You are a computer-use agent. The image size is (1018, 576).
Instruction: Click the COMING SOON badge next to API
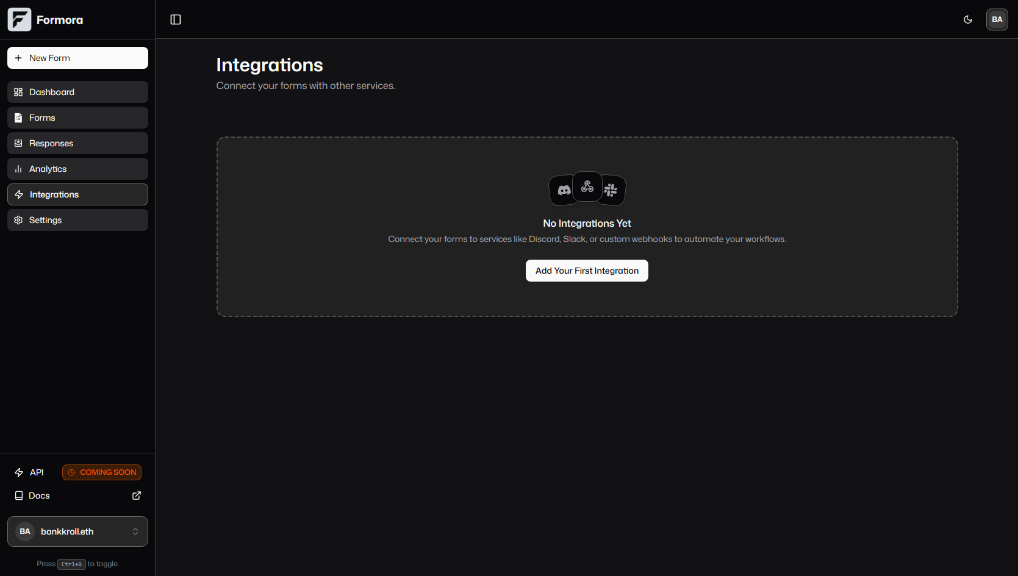click(x=101, y=472)
